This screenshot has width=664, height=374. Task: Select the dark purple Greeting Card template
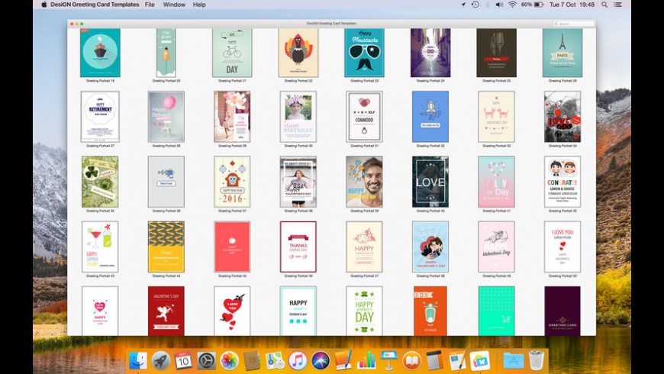[x=562, y=311]
